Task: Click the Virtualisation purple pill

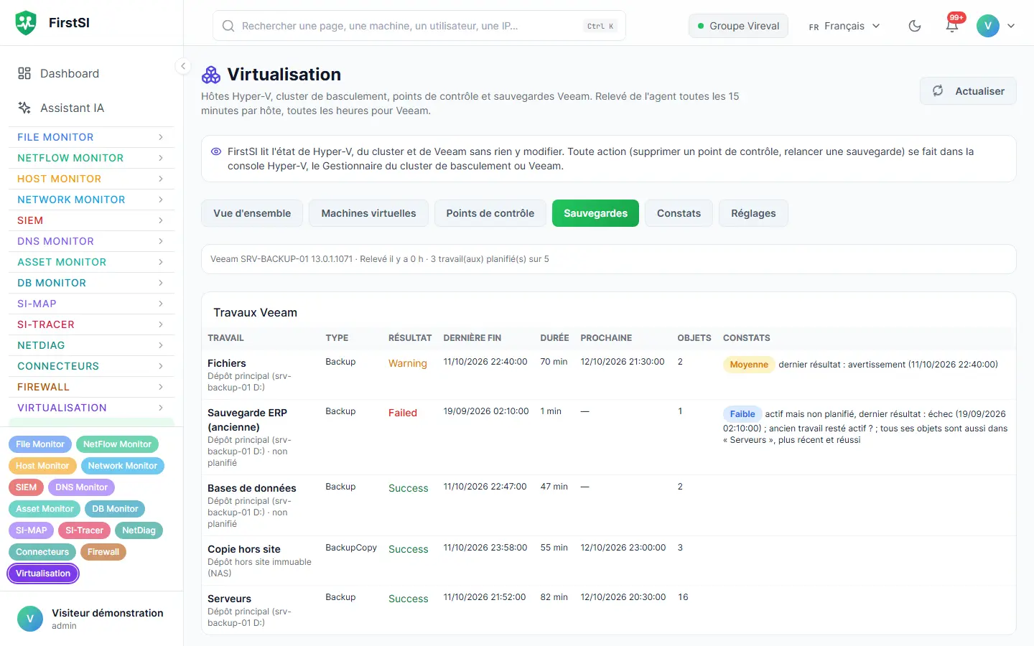Action: (x=43, y=574)
